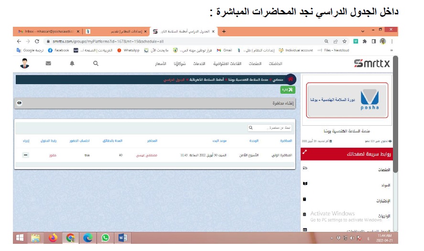Open the three-dots action menu for المحاضرة الأولى
424x251 pixels.
25,155
